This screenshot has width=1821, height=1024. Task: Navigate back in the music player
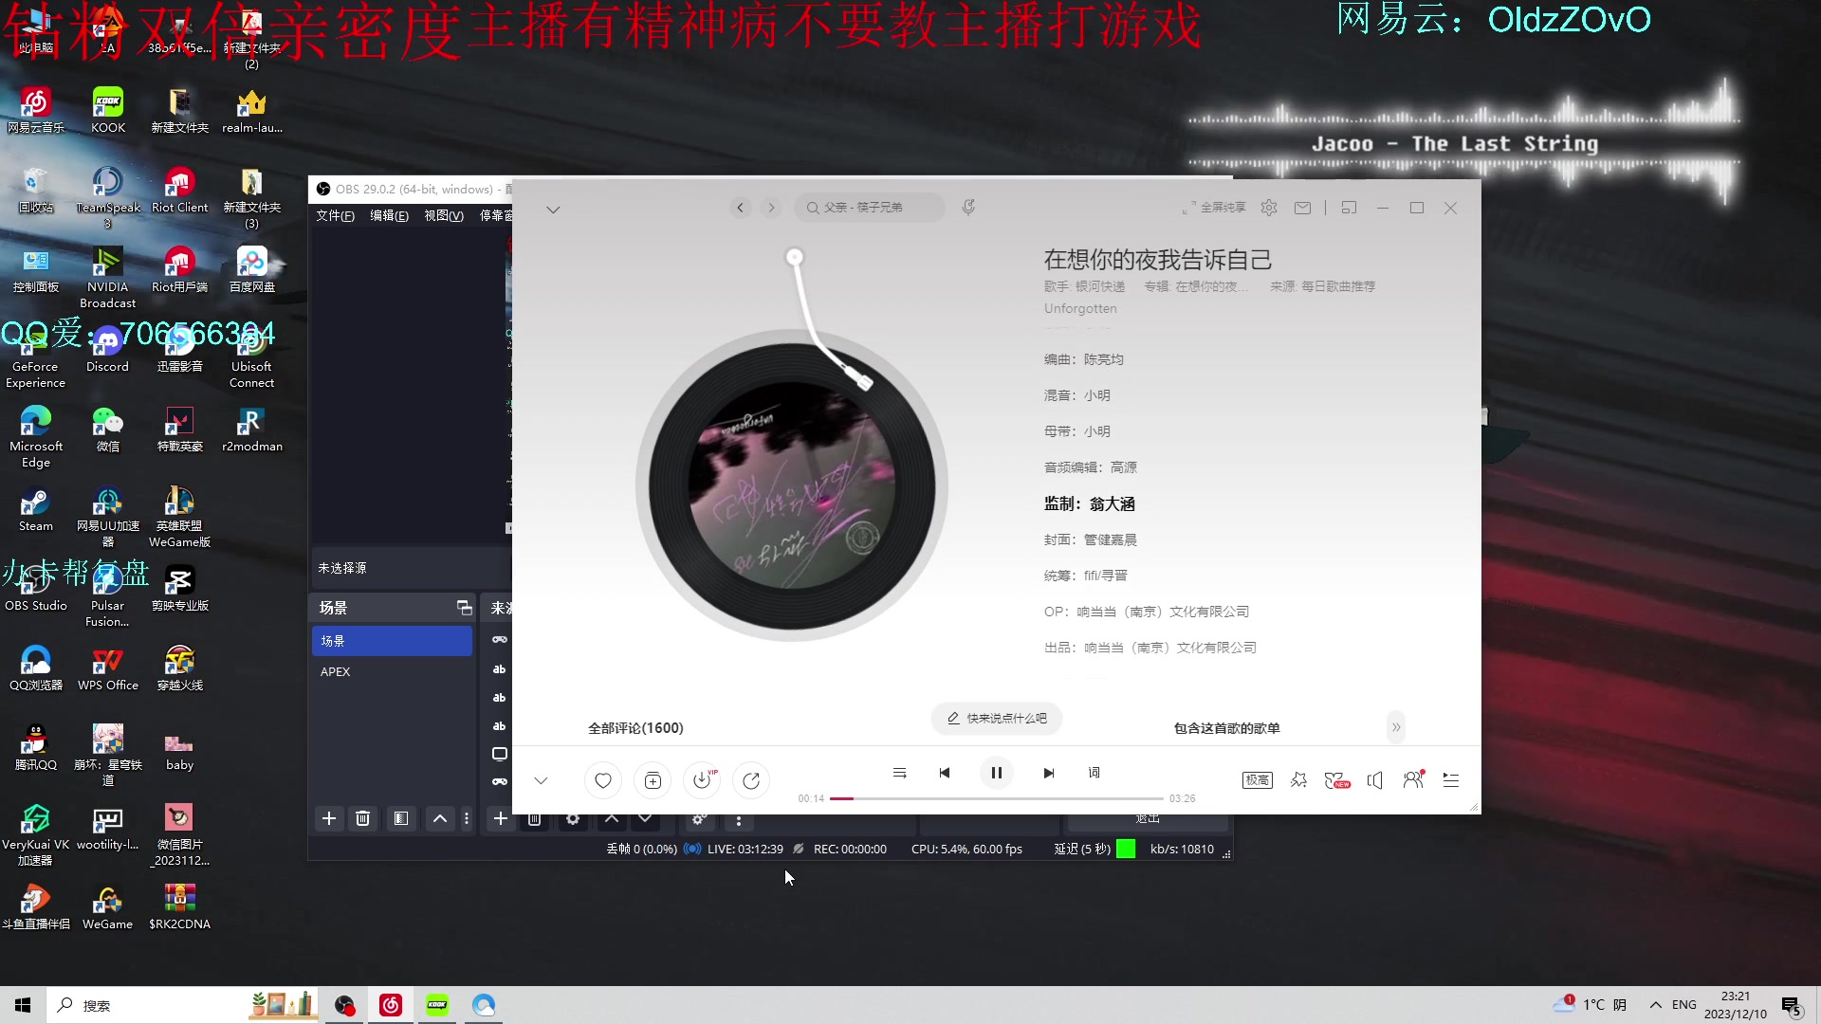click(741, 207)
